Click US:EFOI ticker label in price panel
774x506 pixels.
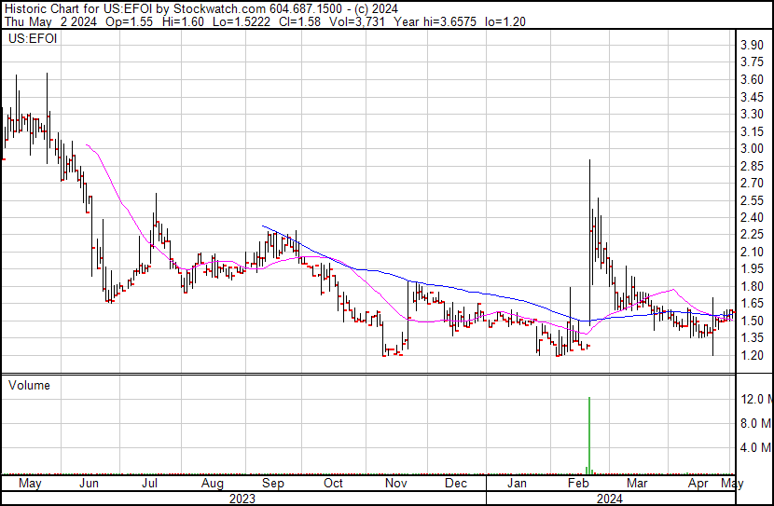pos(30,39)
